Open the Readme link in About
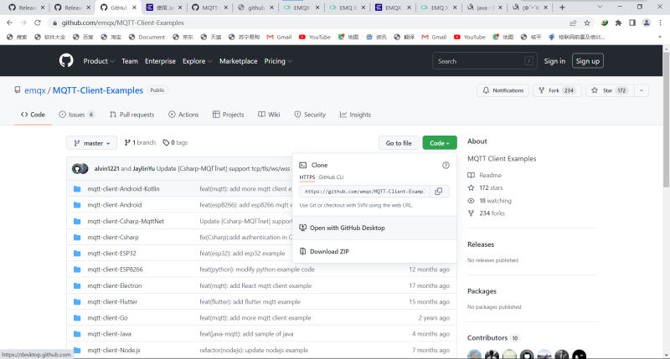Screen dimensions: 670x359 pos(490,175)
